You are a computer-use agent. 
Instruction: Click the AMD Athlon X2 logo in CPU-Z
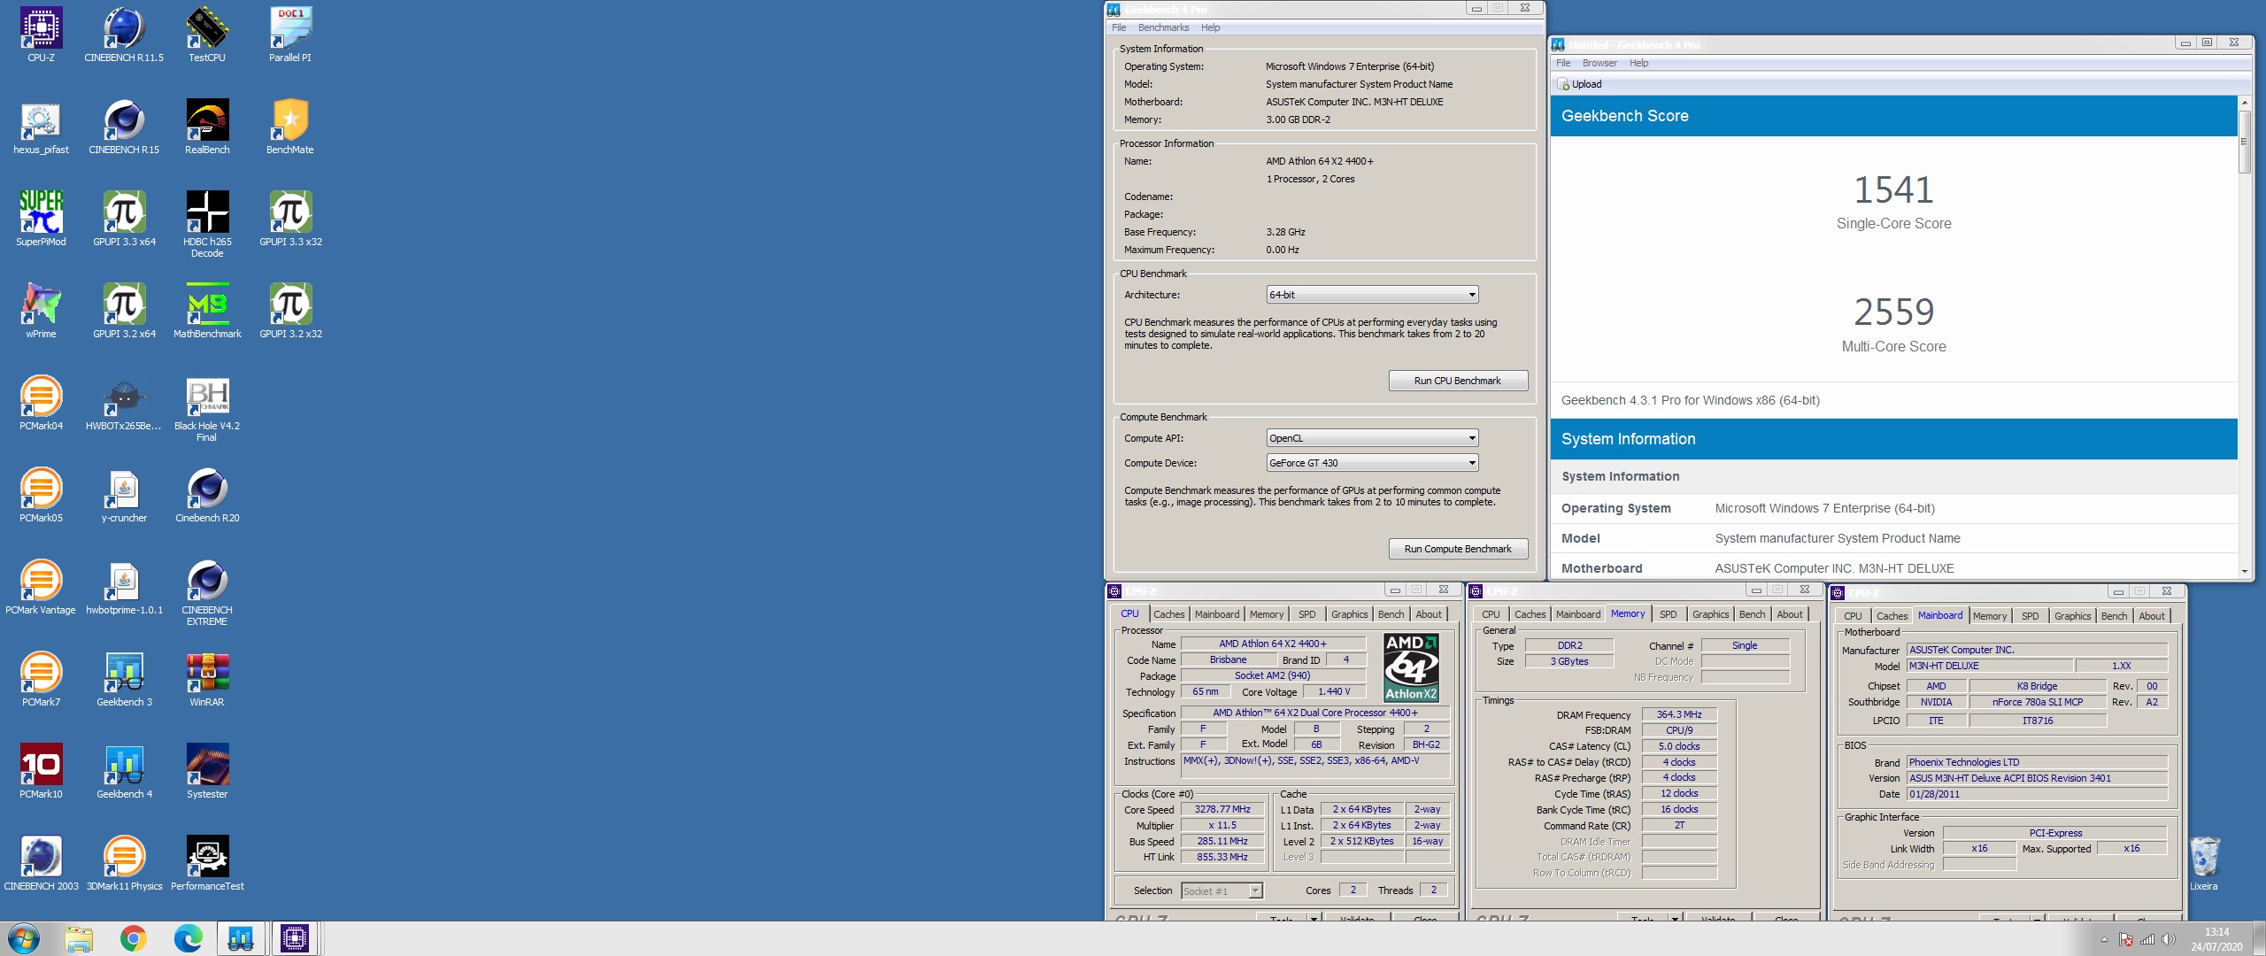pos(1411,668)
